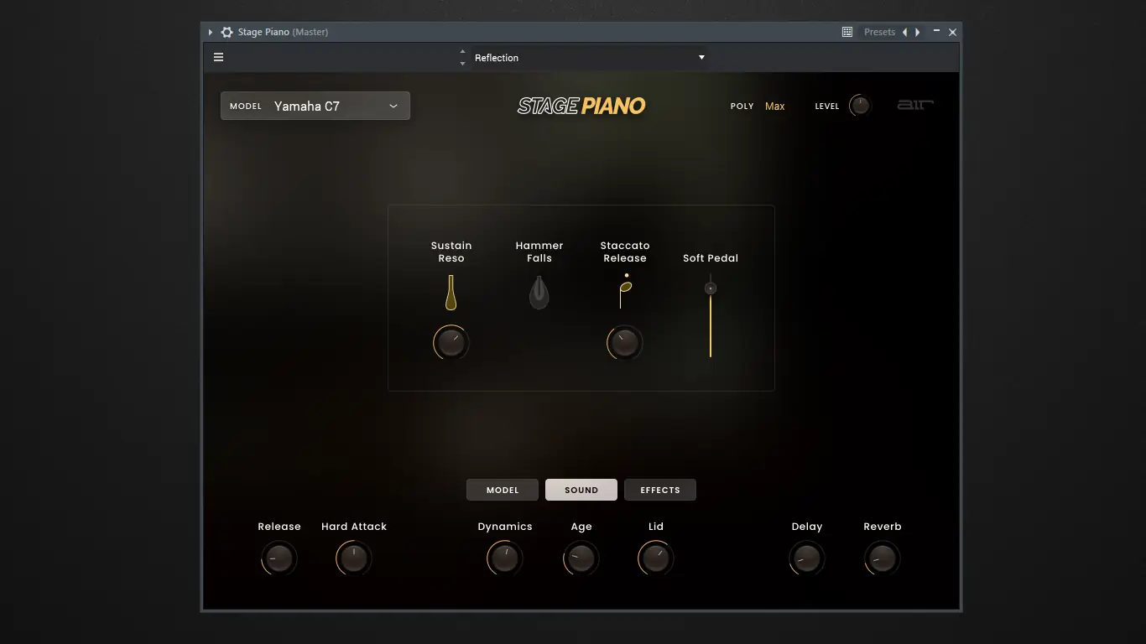Click the Release knob
The width and height of the screenshot is (1146, 644).
tap(279, 558)
